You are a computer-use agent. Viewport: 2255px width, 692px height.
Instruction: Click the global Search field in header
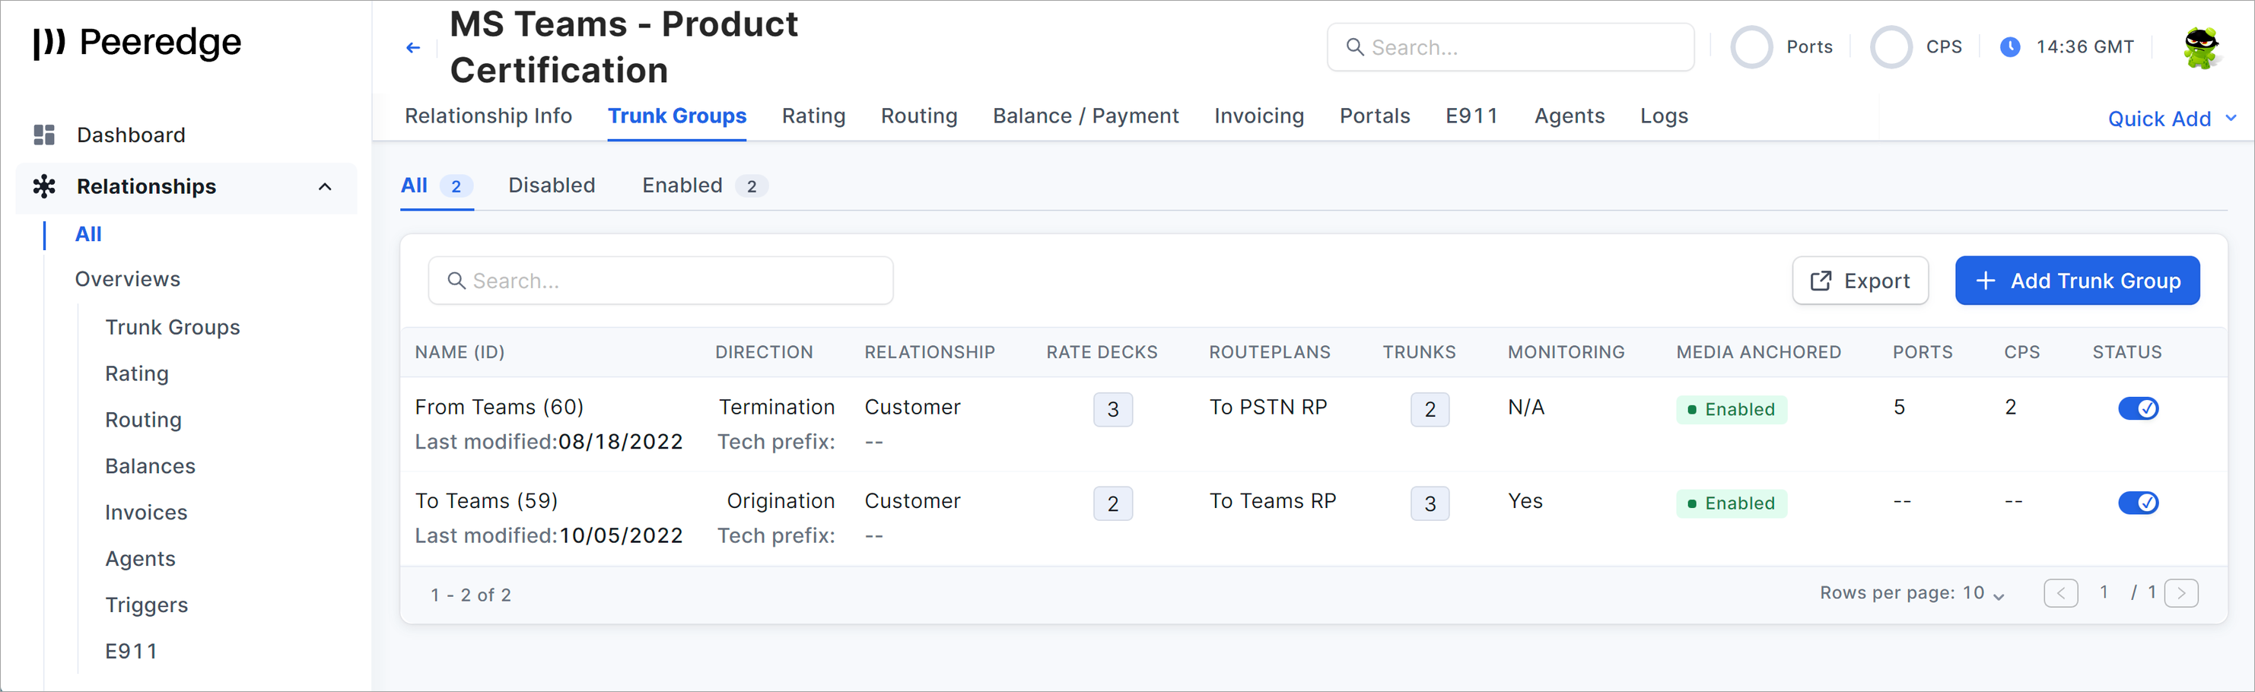tap(1510, 47)
